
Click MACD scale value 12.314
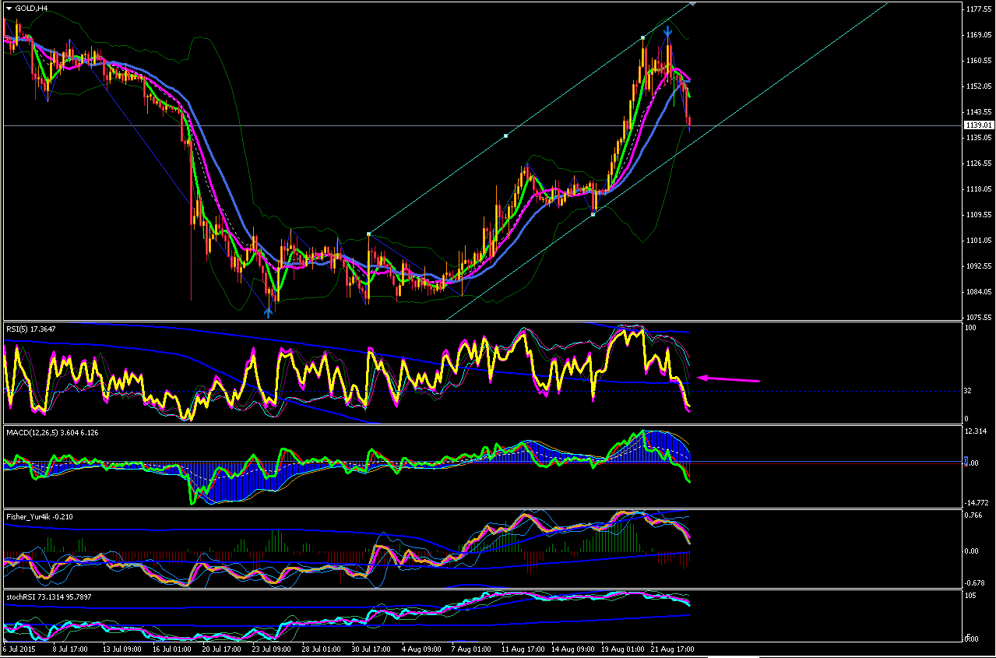pyautogui.click(x=976, y=431)
